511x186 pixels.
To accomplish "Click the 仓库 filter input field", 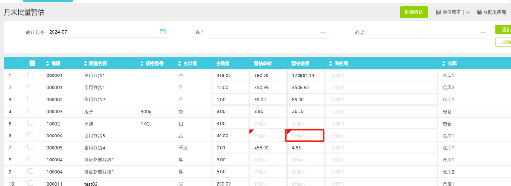I will pyautogui.click(x=268, y=32).
